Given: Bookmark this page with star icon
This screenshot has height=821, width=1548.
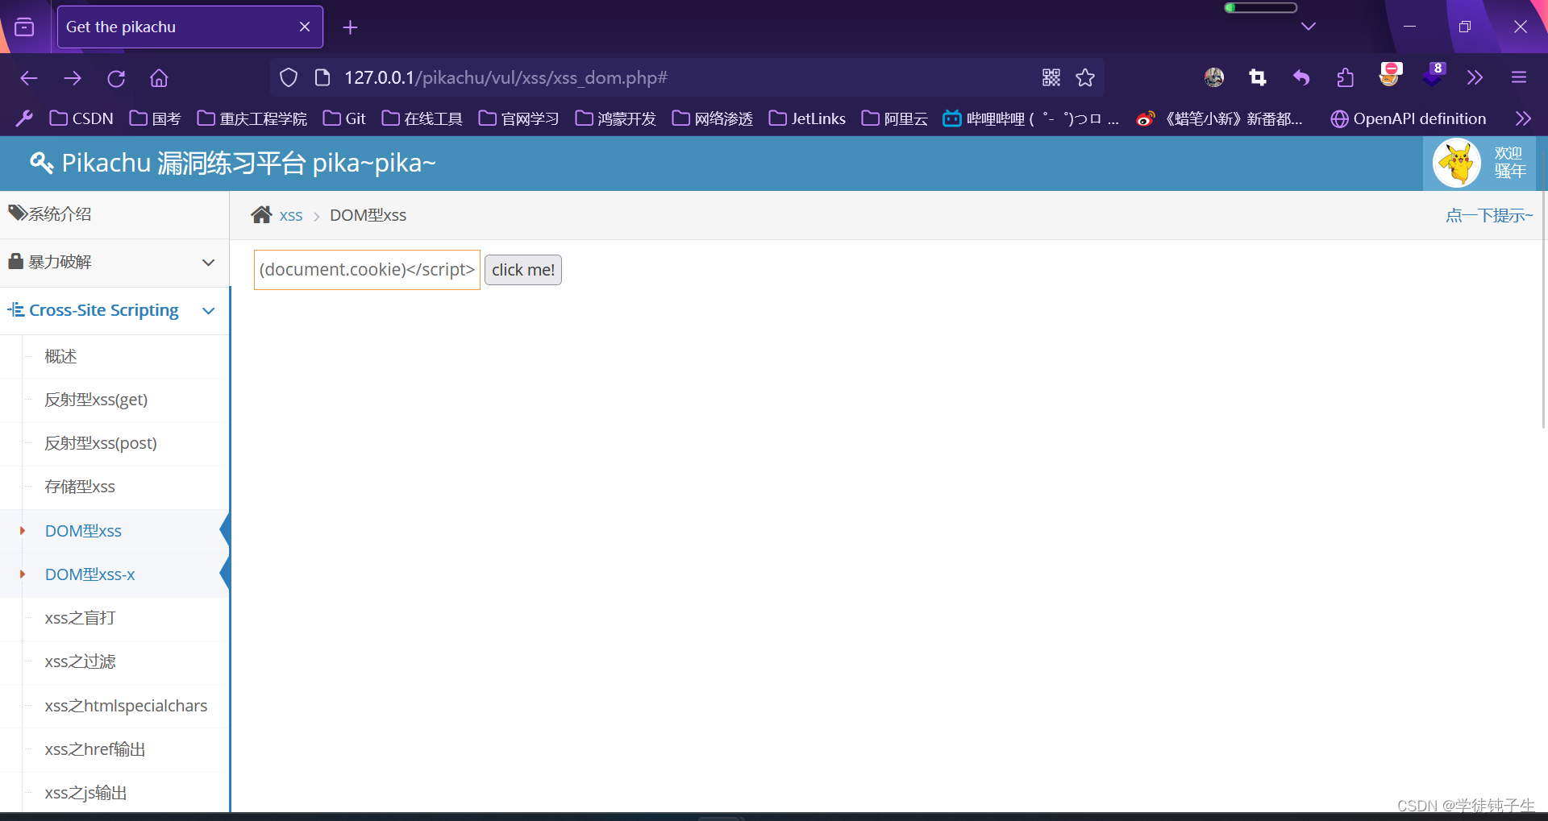Looking at the screenshot, I should [1085, 77].
